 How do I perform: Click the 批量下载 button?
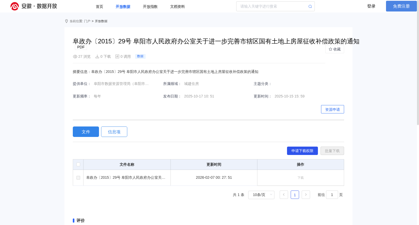point(332,151)
